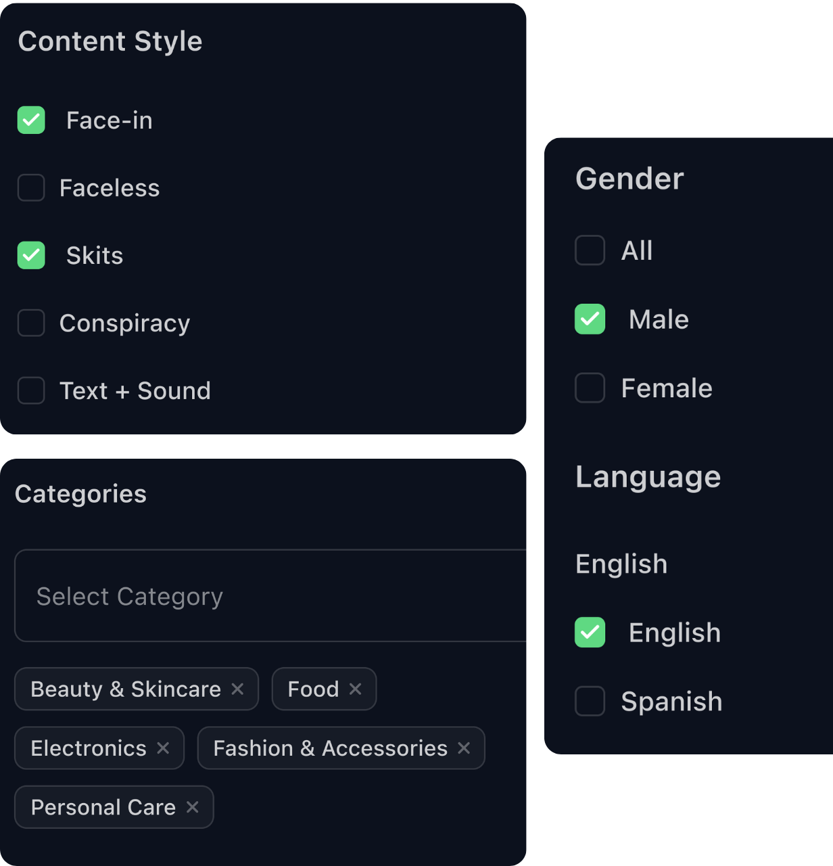The image size is (833, 866).
Task: Remove the Beauty & Skincare tag
Action: click(x=237, y=689)
